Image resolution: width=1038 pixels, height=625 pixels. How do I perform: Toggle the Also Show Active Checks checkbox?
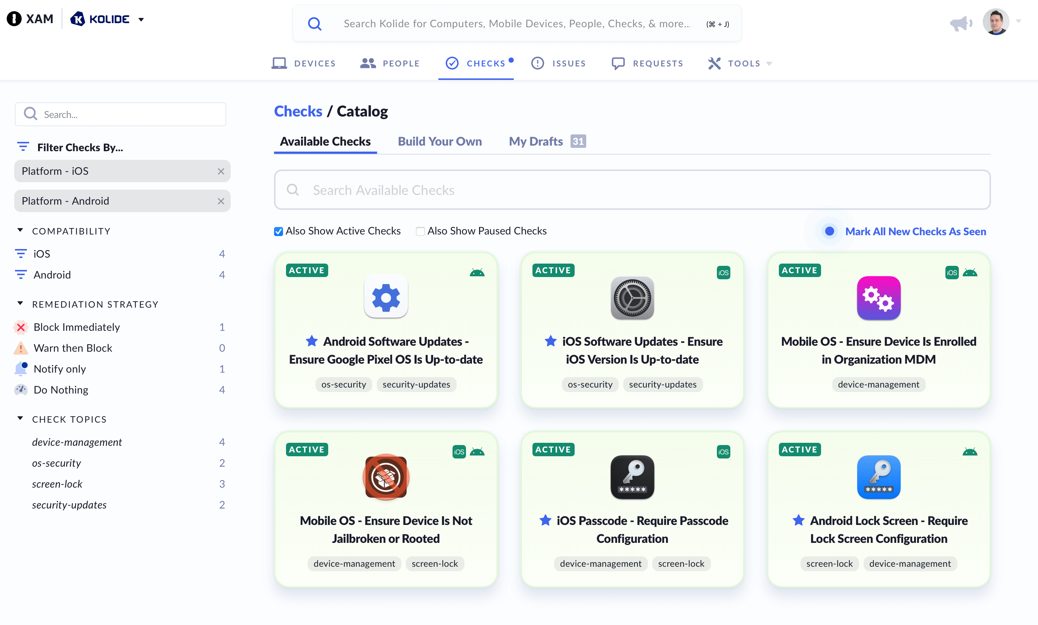click(x=280, y=231)
